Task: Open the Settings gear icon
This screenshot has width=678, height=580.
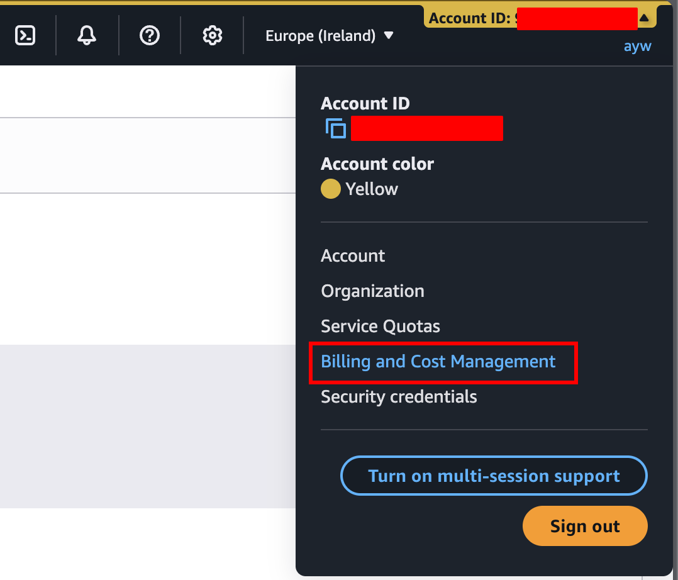Action: click(212, 35)
